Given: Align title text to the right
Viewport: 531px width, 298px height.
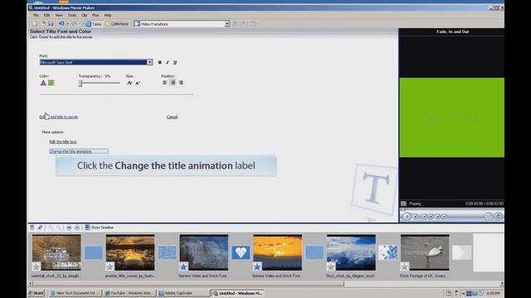Looking at the screenshot, I should (181, 83).
